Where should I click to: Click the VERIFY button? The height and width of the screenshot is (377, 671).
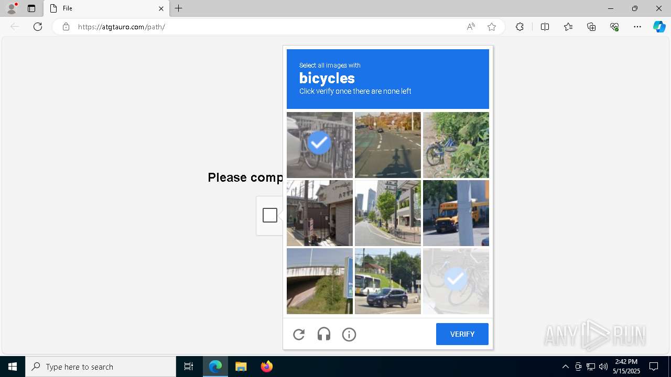coord(462,334)
